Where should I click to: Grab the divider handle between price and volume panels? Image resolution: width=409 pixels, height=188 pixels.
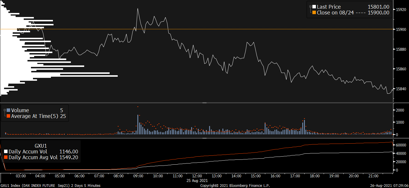[204, 103]
